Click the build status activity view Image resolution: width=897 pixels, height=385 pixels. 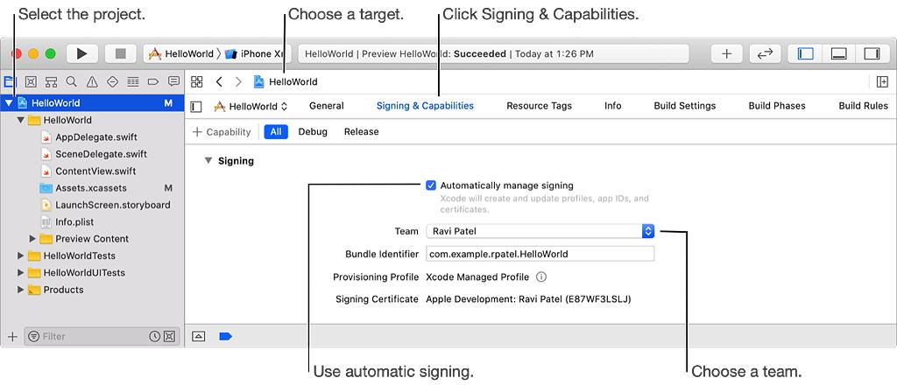pyautogui.click(x=494, y=53)
